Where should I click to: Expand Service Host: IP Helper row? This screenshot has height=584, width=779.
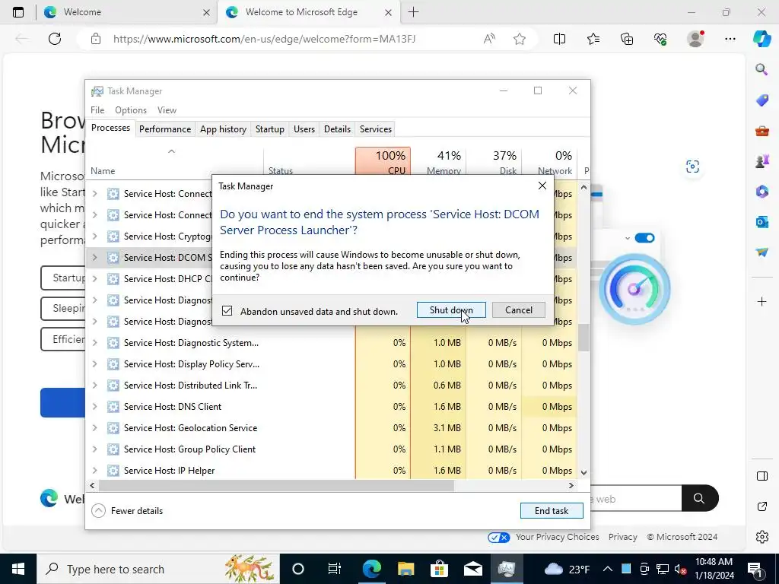[x=95, y=471]
